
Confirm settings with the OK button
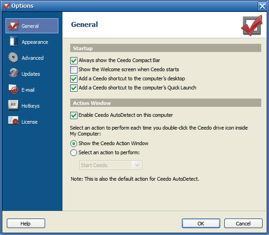coord(201,224)
